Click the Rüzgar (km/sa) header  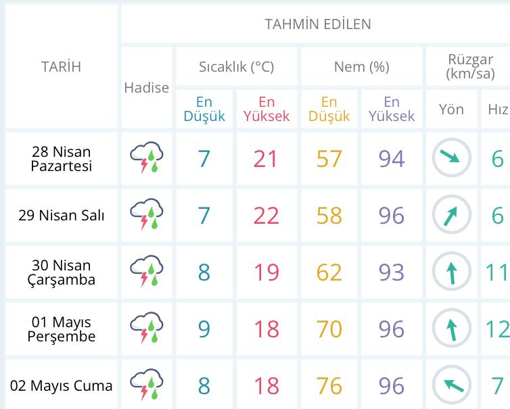tap(470, 66)
